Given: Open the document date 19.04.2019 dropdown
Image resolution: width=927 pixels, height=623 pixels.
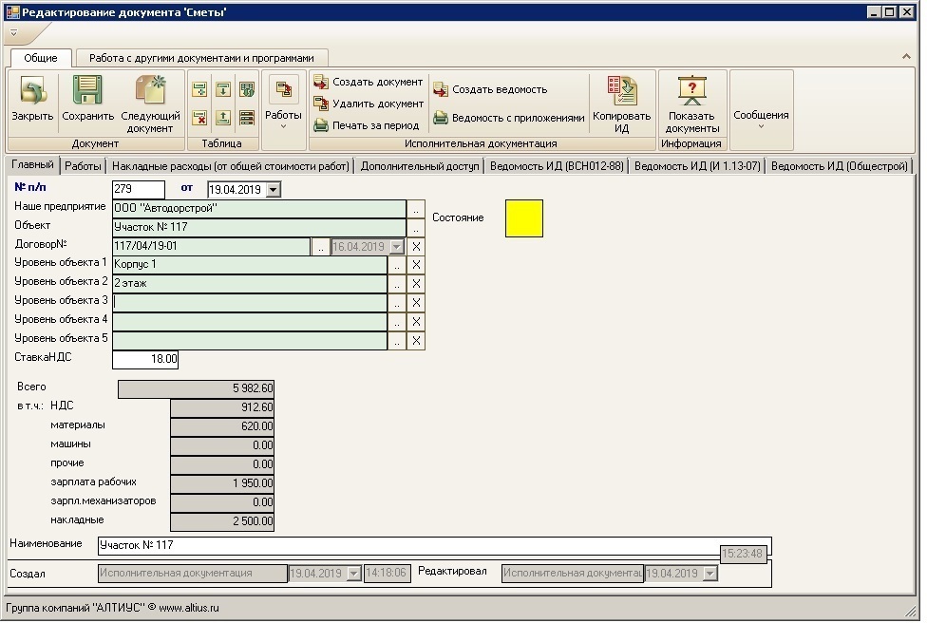Looking at the screenshot, I should click(x=274, y=190).
